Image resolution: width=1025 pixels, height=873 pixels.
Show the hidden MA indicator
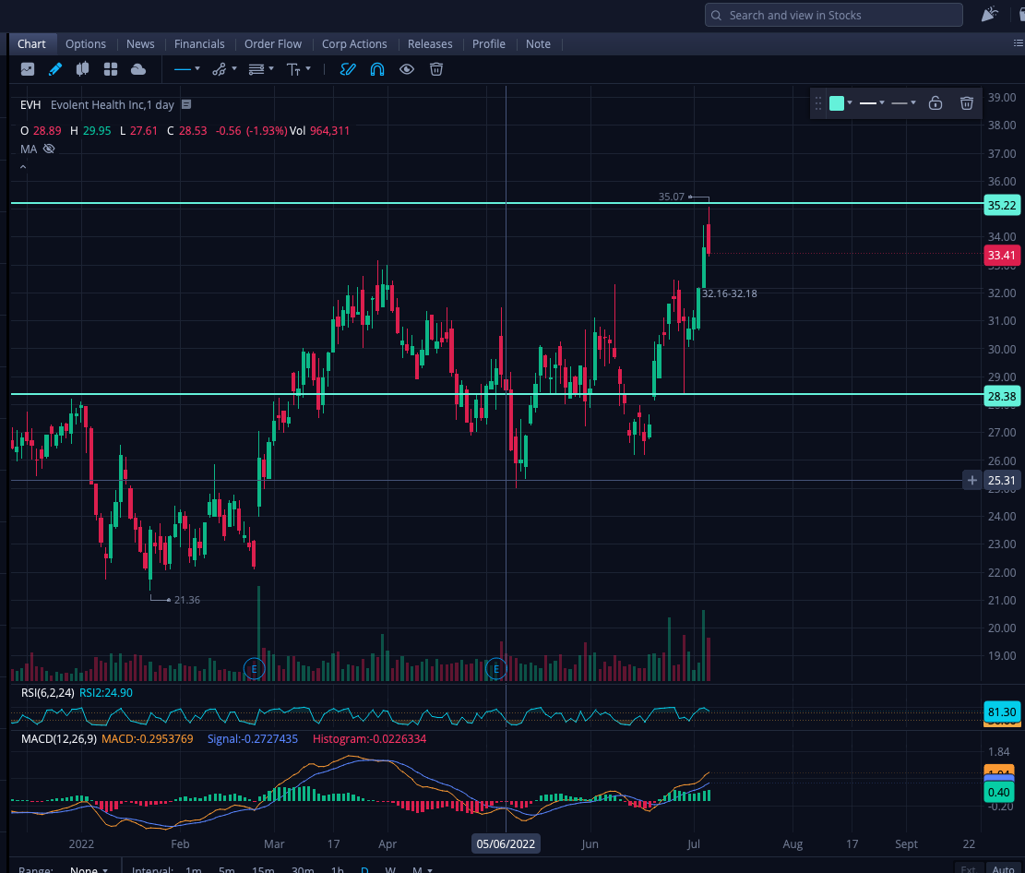pos(49,149)
